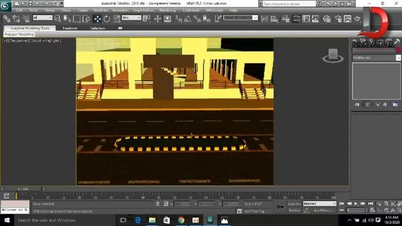This screenshot has width=402, height=226.
Task: Open the Render Setup dialog
Action: (338, 19)
